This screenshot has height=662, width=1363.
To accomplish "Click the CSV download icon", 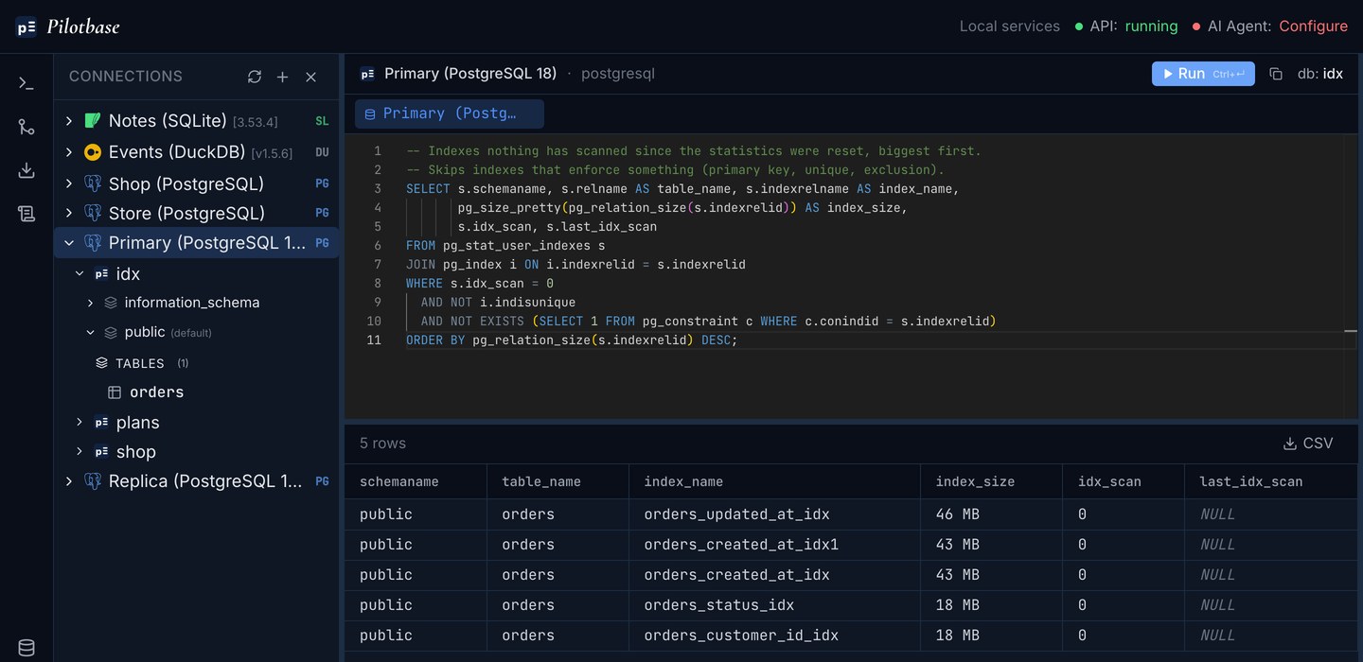I will point(1289,444).
